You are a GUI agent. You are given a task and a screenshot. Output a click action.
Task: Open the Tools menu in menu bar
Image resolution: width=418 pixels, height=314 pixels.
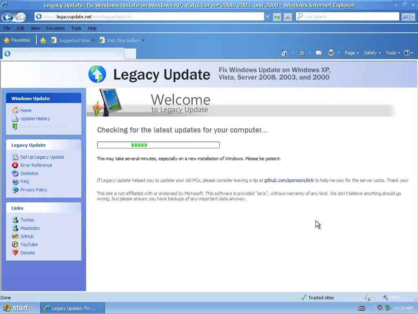(76, 28)
